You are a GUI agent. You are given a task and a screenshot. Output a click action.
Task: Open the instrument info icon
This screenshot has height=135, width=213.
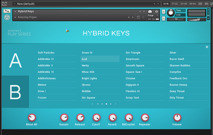(x=157, y=12)
